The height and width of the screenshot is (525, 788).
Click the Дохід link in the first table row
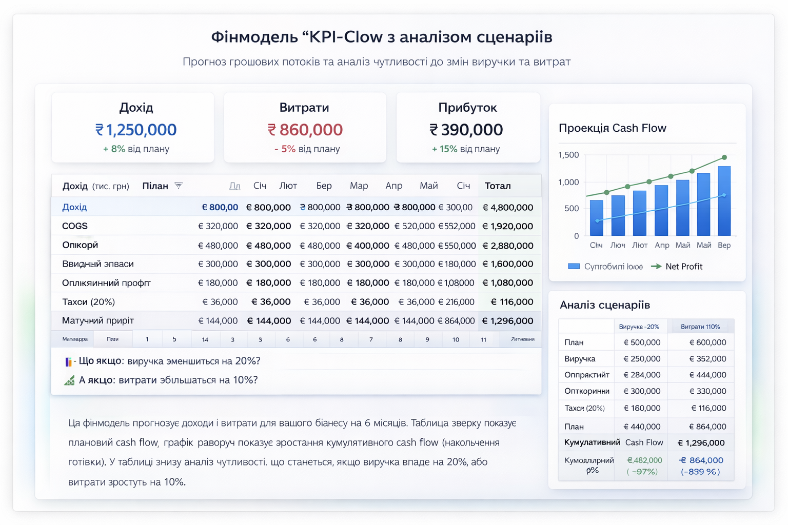(x=74, y=207)
